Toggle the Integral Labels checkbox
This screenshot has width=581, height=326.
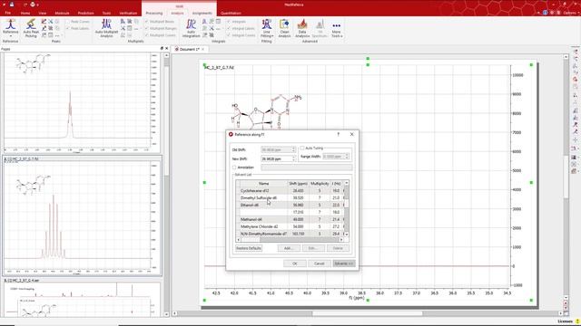[x=229, y=28]
